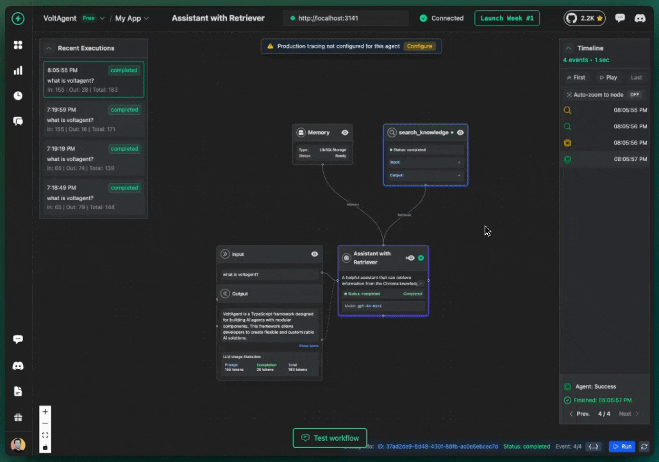This screenshot has height=462, width=659.
Task: Fit view with the fullscreen canvas icon
Action: coord(45,435)
